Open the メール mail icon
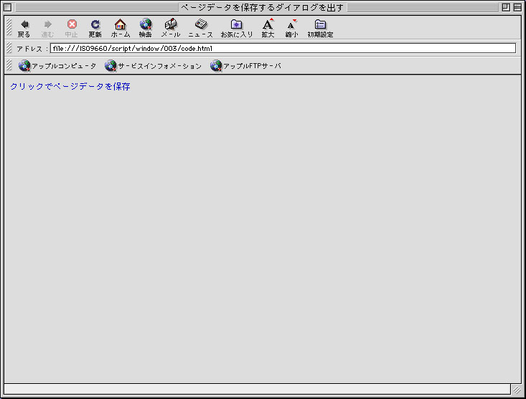Image resolution: width=526 pixels, height=399 pixels. 171,28
